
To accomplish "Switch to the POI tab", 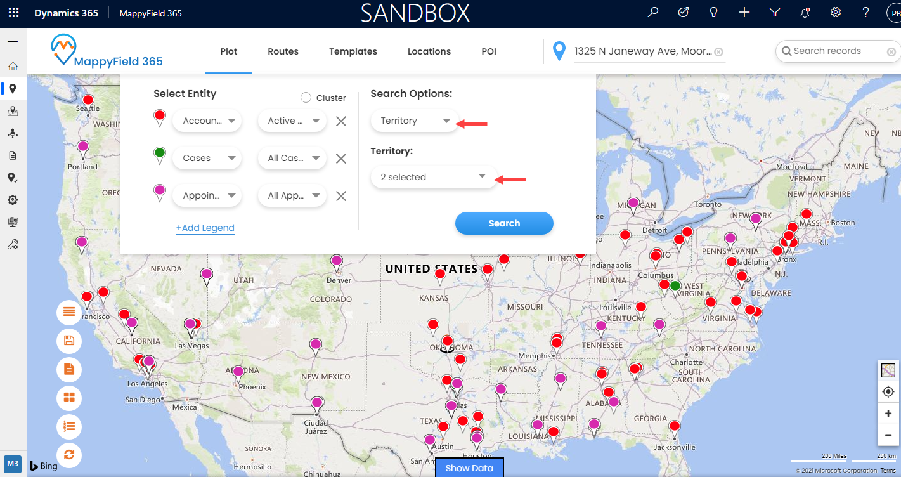I will (489, 51).
